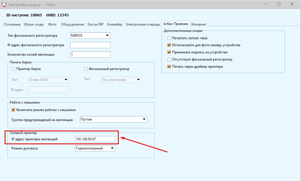Click the fiscal registrar IP address field
Viewport: 301px width, 181px height.
coord(90,45)
